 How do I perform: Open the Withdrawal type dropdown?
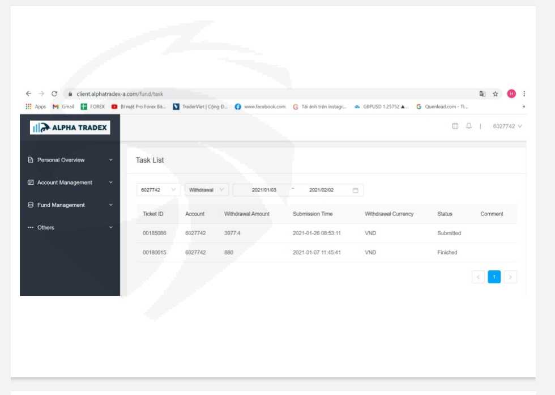point(206,190)
